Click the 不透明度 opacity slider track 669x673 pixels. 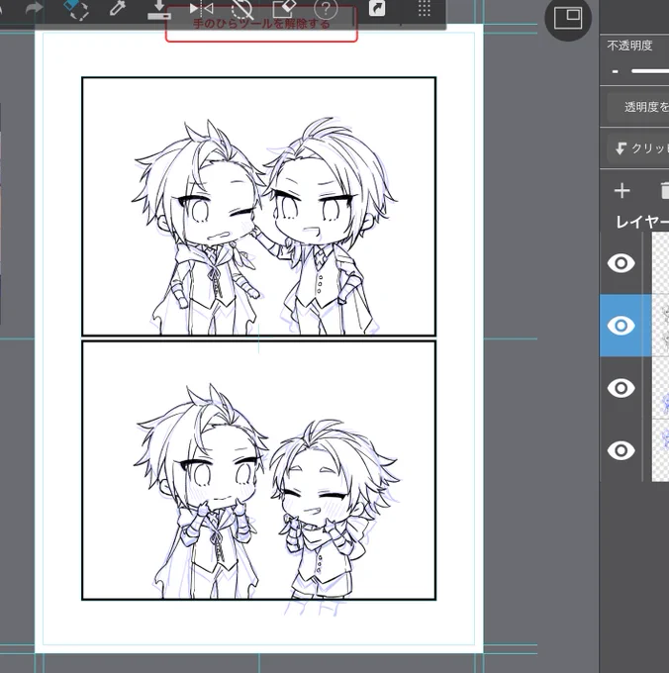pyautogui.click(x=650, y=71)
